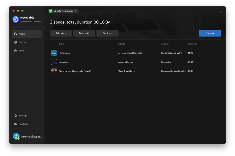Click the DURATION column header
The height and width of the screenshot is (156, 235).
(x=193, y=44)
